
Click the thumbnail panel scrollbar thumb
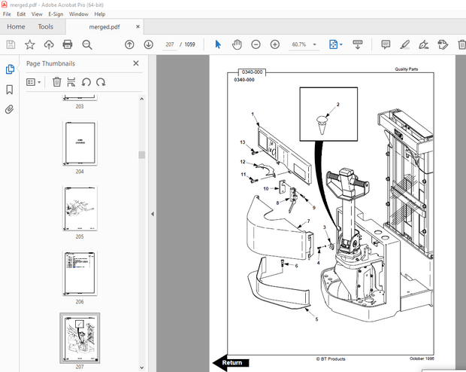[x=142, y=155]
